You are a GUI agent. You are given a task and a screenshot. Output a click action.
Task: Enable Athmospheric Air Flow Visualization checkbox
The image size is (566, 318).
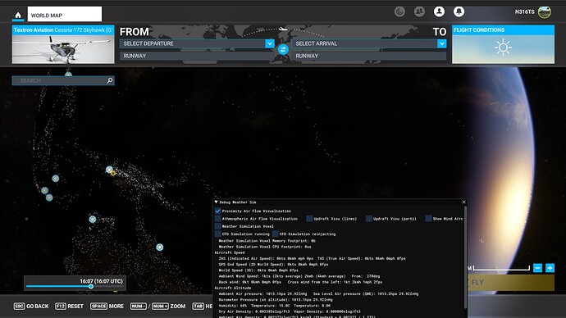click(x=217, y=219)
